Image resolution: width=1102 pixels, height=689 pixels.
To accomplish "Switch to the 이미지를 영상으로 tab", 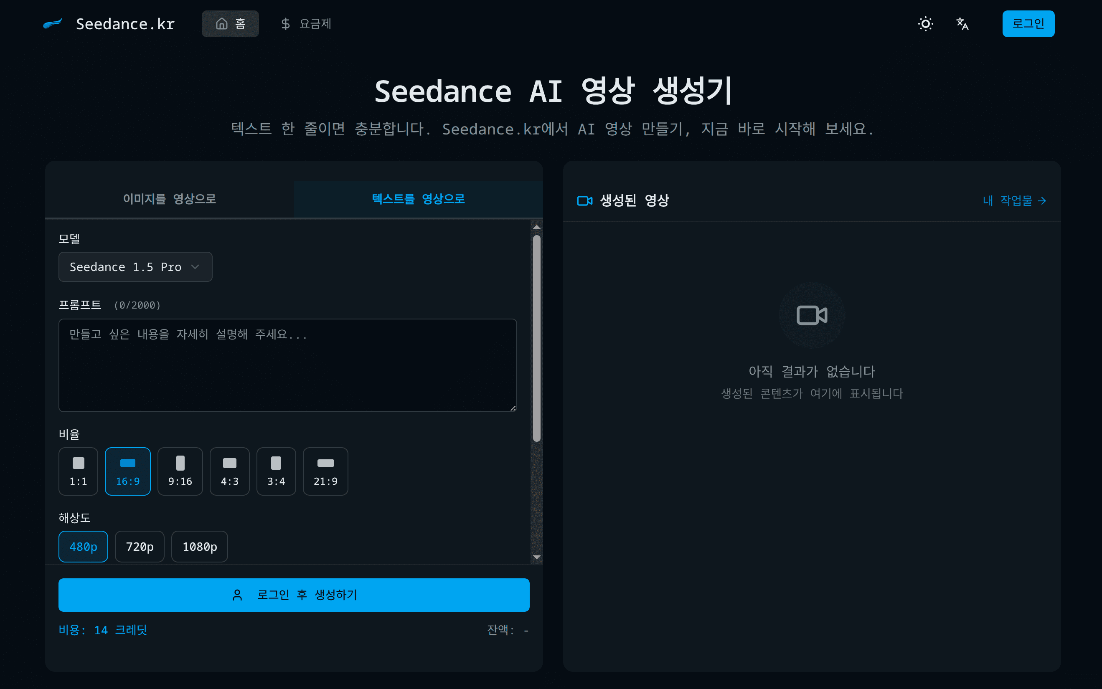I will click(170, 199).
